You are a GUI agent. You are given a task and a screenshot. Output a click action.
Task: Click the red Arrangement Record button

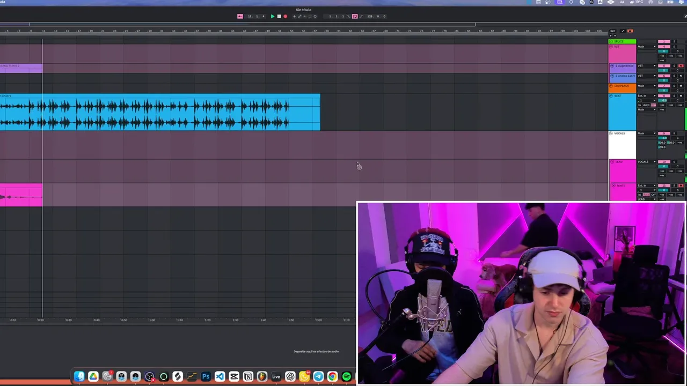click(x=285, y=16)
